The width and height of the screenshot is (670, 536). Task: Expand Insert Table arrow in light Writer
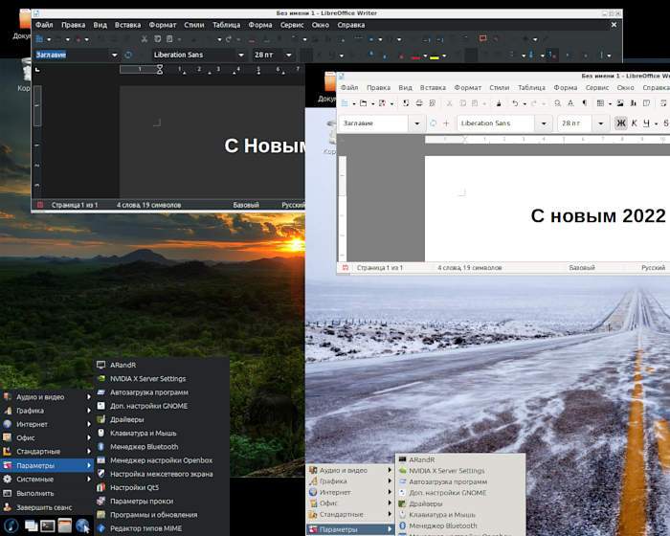(x=610, y=103)
